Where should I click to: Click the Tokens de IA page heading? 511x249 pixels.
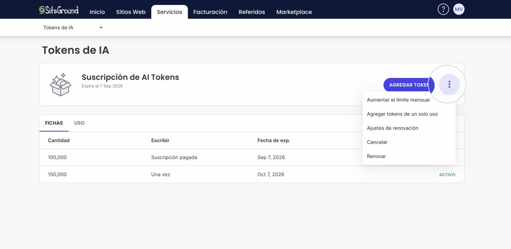pyautogui.click(x=75, y=50)
